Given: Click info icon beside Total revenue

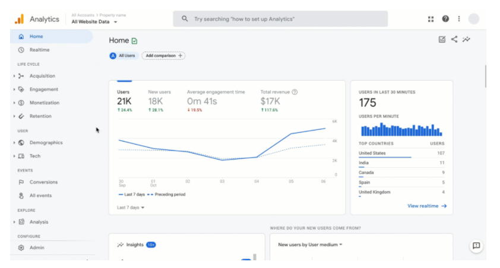Looking at the screenshot, I should click(x=295, y=92).
